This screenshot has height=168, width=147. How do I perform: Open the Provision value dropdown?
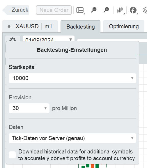click(45, 108)
